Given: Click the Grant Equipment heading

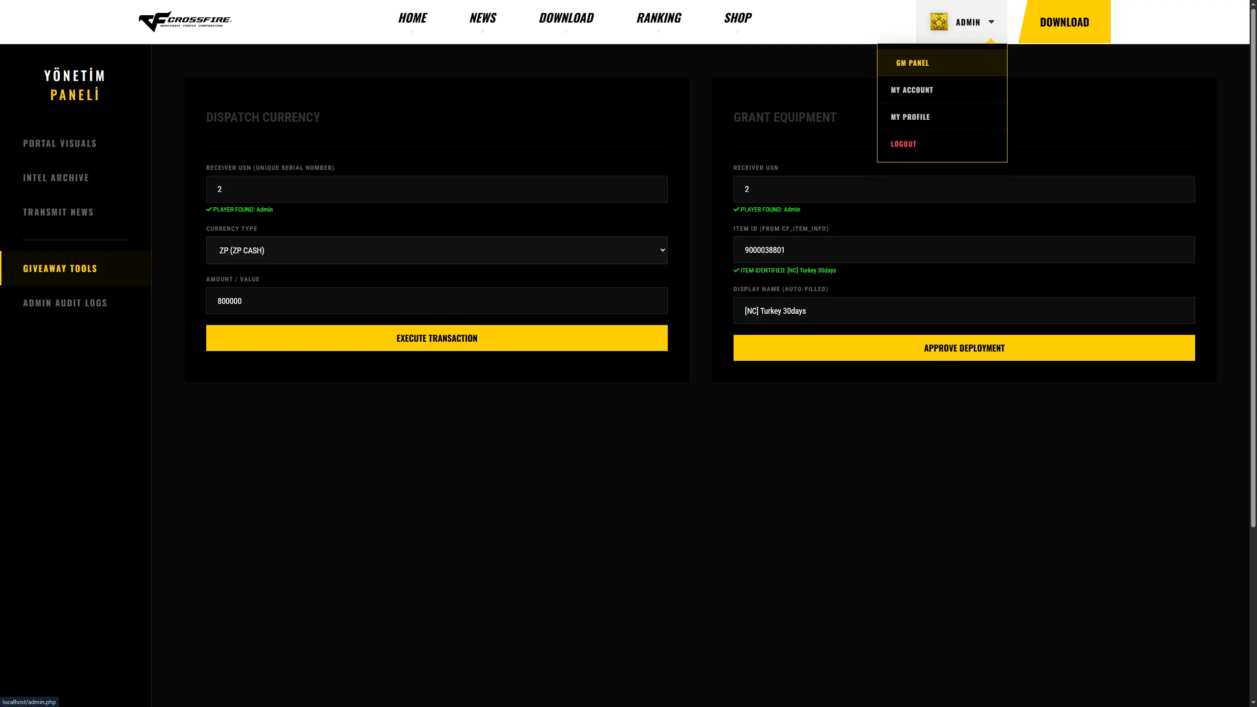Looking at the screenshot, I should 785,117.
